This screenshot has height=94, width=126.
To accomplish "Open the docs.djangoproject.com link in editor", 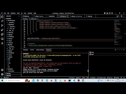I will point(50,45).
